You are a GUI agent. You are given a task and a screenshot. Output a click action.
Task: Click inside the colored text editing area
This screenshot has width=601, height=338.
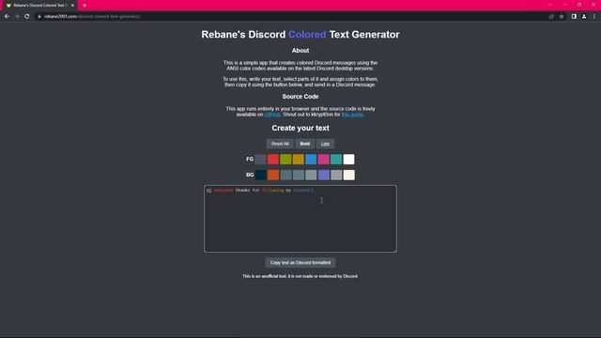[300, 219]
